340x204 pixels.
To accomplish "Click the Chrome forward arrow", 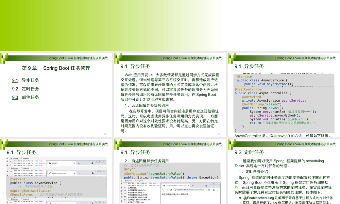I will pyautogui.click(x=167, y=190).
